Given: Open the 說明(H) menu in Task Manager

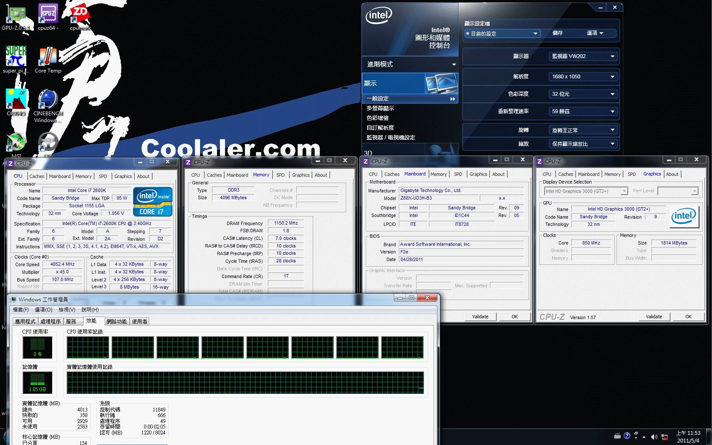Looking at the screenshot, I should click(x=90, y=310).
